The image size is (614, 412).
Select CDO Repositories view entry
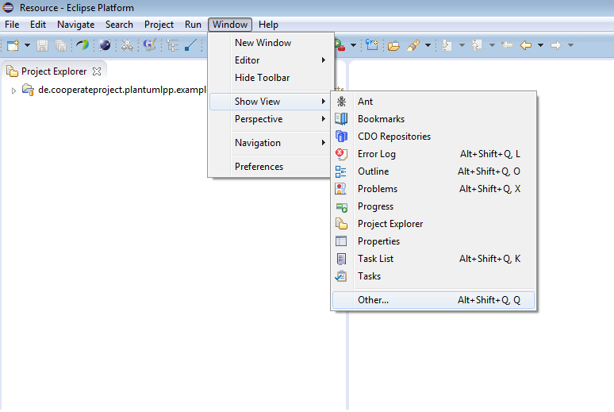393,137
